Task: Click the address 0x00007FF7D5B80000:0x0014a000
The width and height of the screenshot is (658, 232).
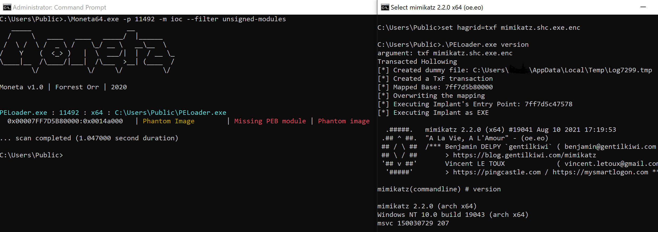Action: [x=65, y=121]
